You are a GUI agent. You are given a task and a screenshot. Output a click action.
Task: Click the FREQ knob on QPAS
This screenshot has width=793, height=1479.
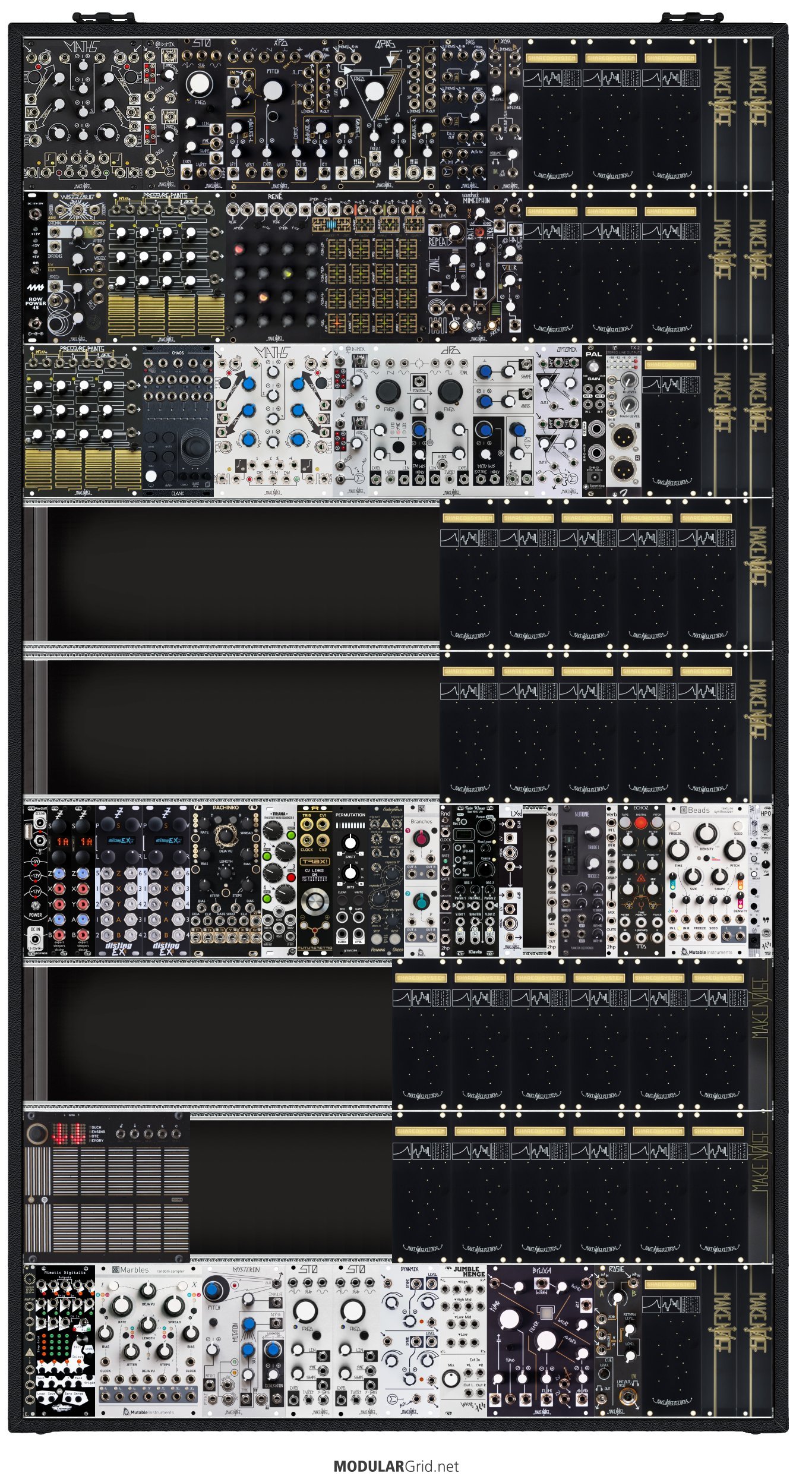click(374, 91)
